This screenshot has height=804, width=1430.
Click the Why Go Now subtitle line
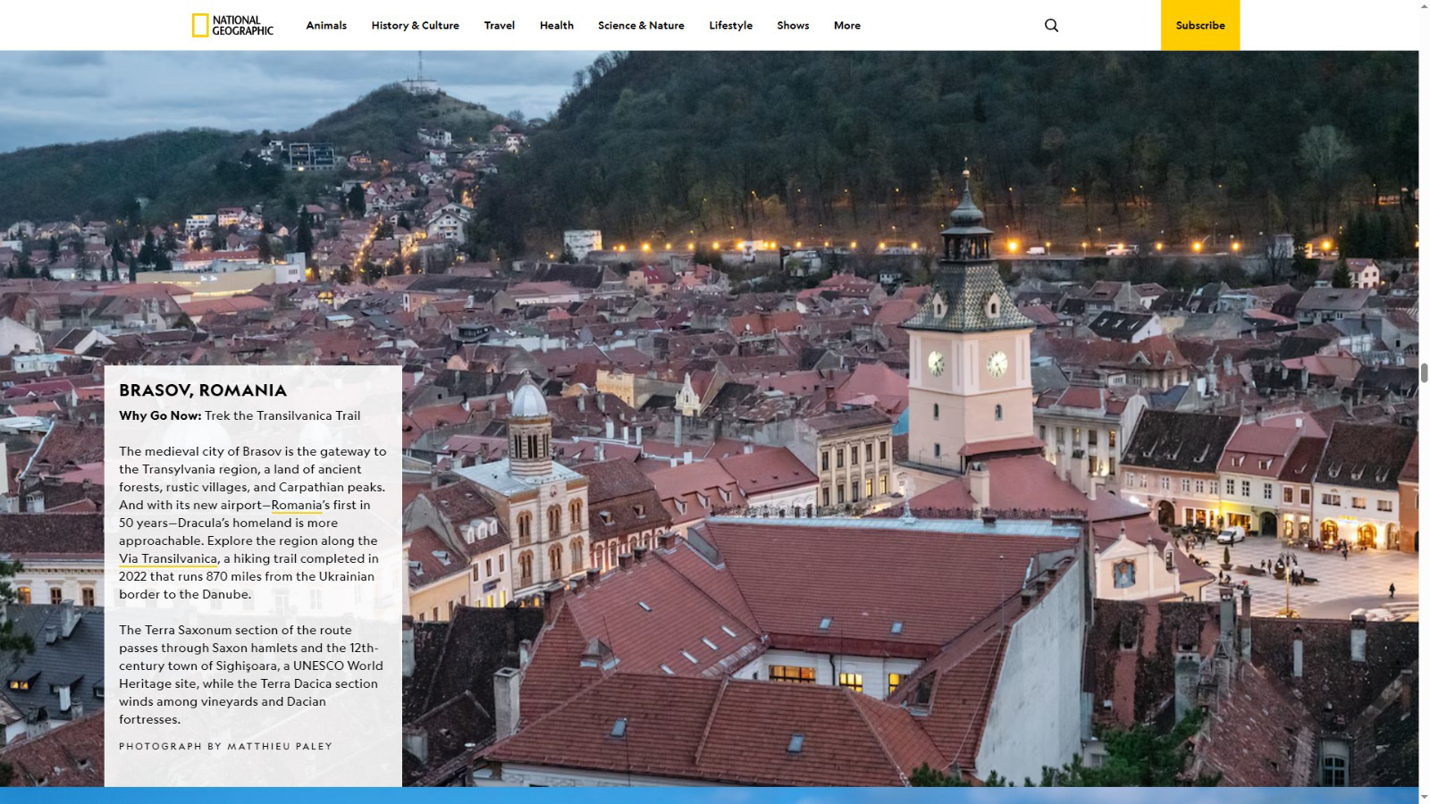240,415
